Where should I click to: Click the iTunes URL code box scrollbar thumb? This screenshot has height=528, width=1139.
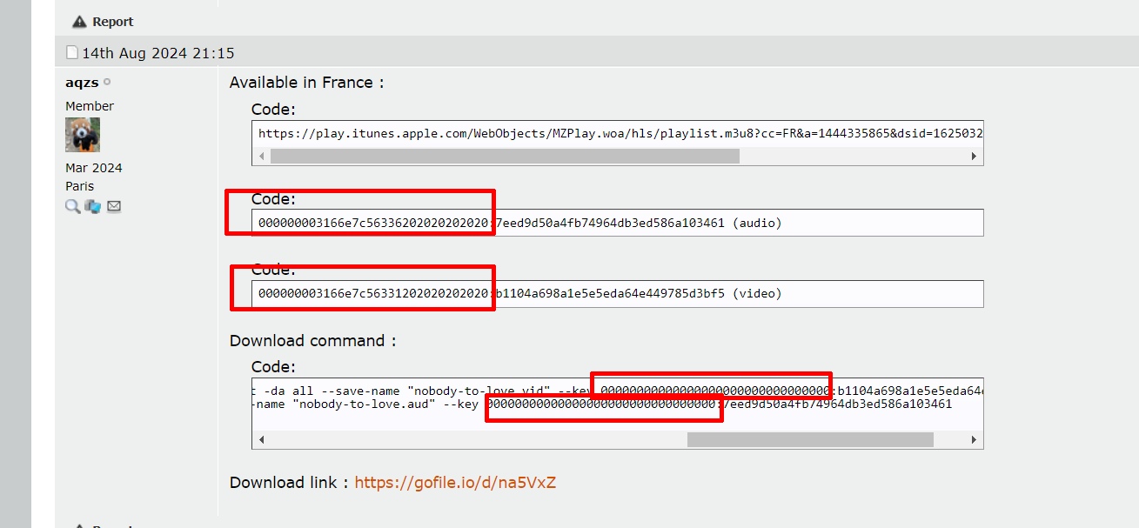(x=505, y=156)
